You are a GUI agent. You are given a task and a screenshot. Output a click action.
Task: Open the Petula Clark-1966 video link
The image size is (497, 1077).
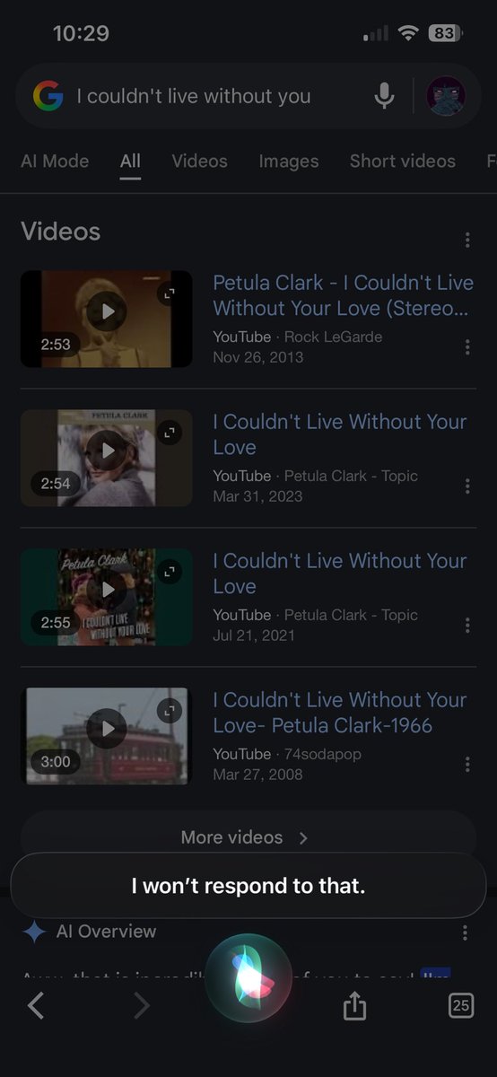340,712
